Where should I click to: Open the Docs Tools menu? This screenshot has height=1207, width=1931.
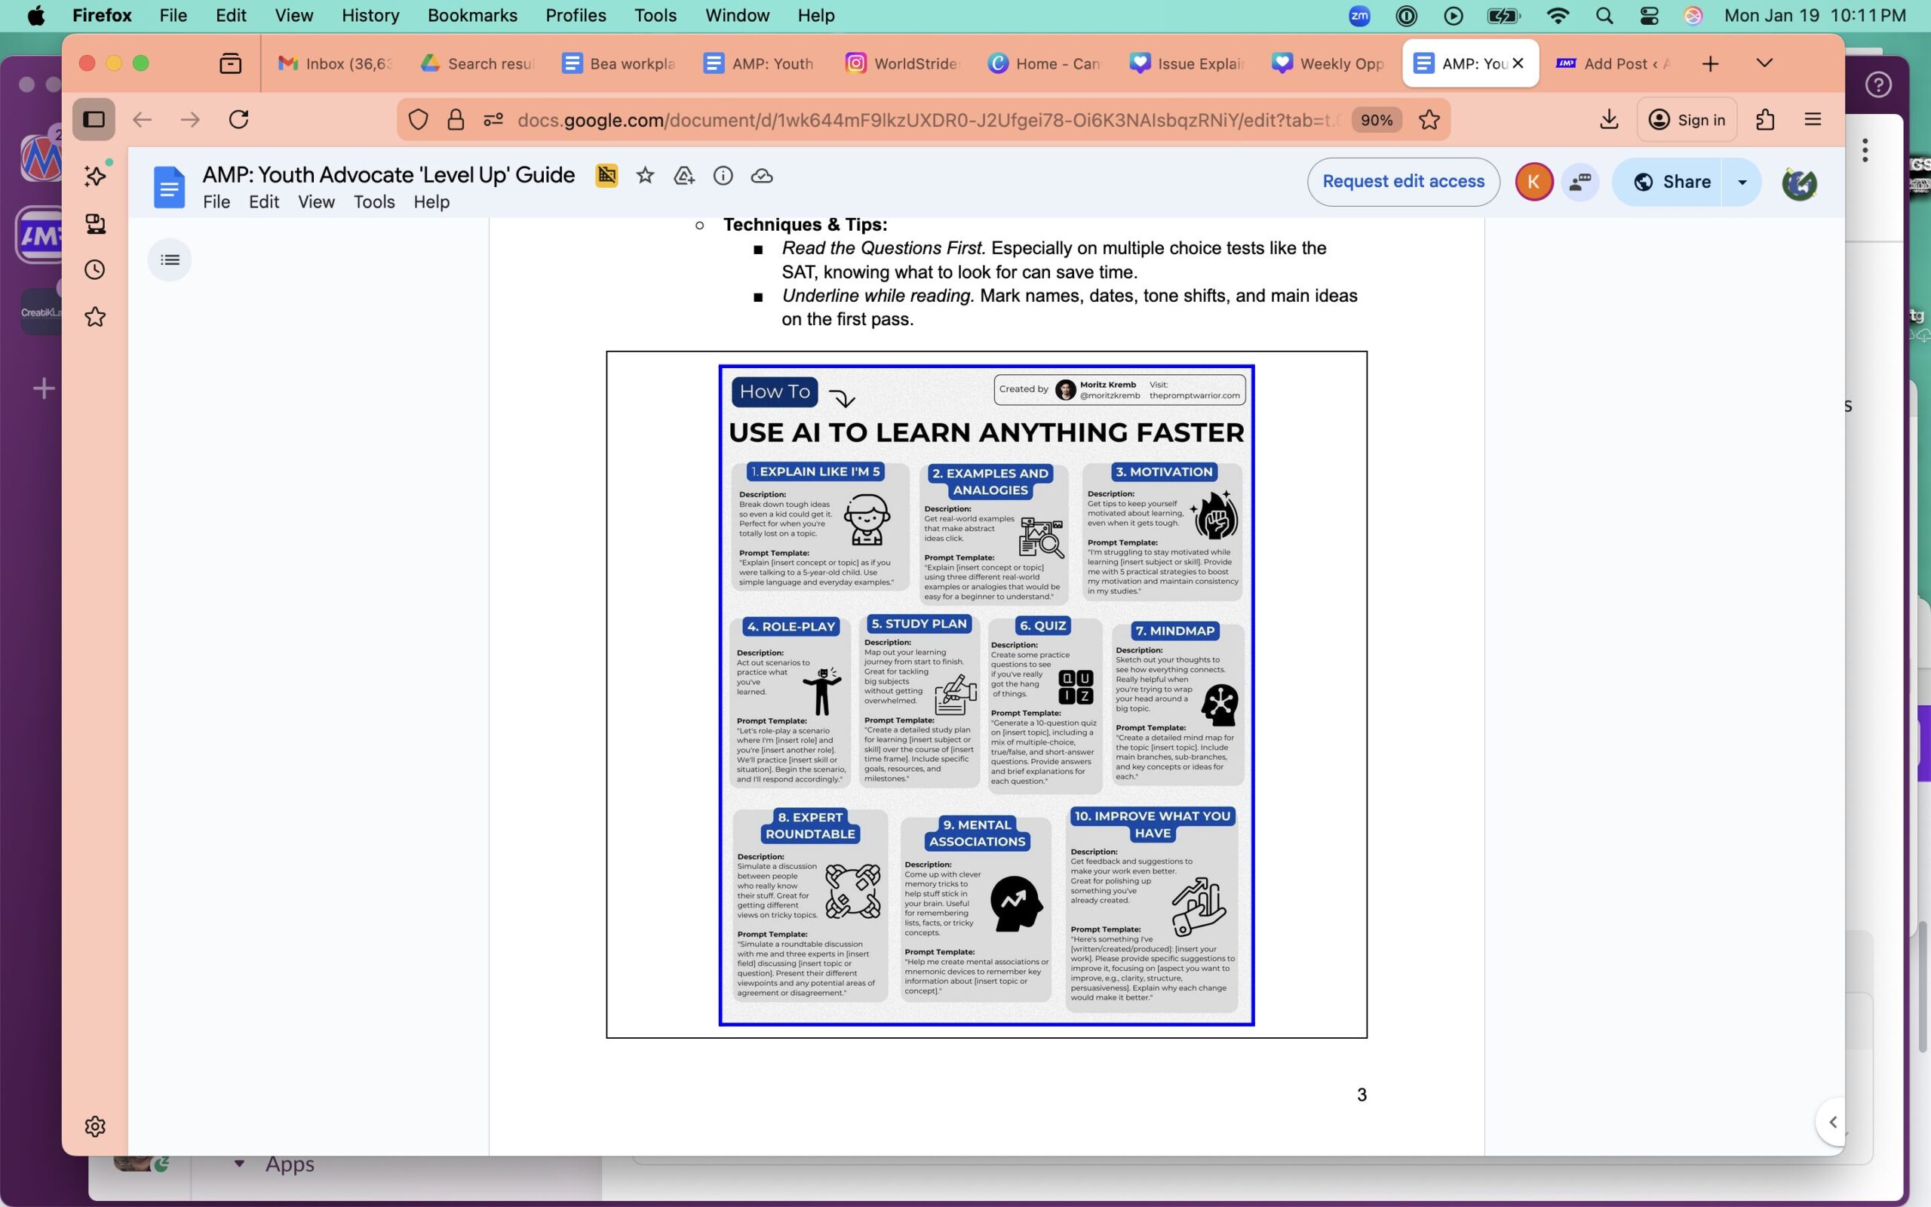click(x=373, y=202)
